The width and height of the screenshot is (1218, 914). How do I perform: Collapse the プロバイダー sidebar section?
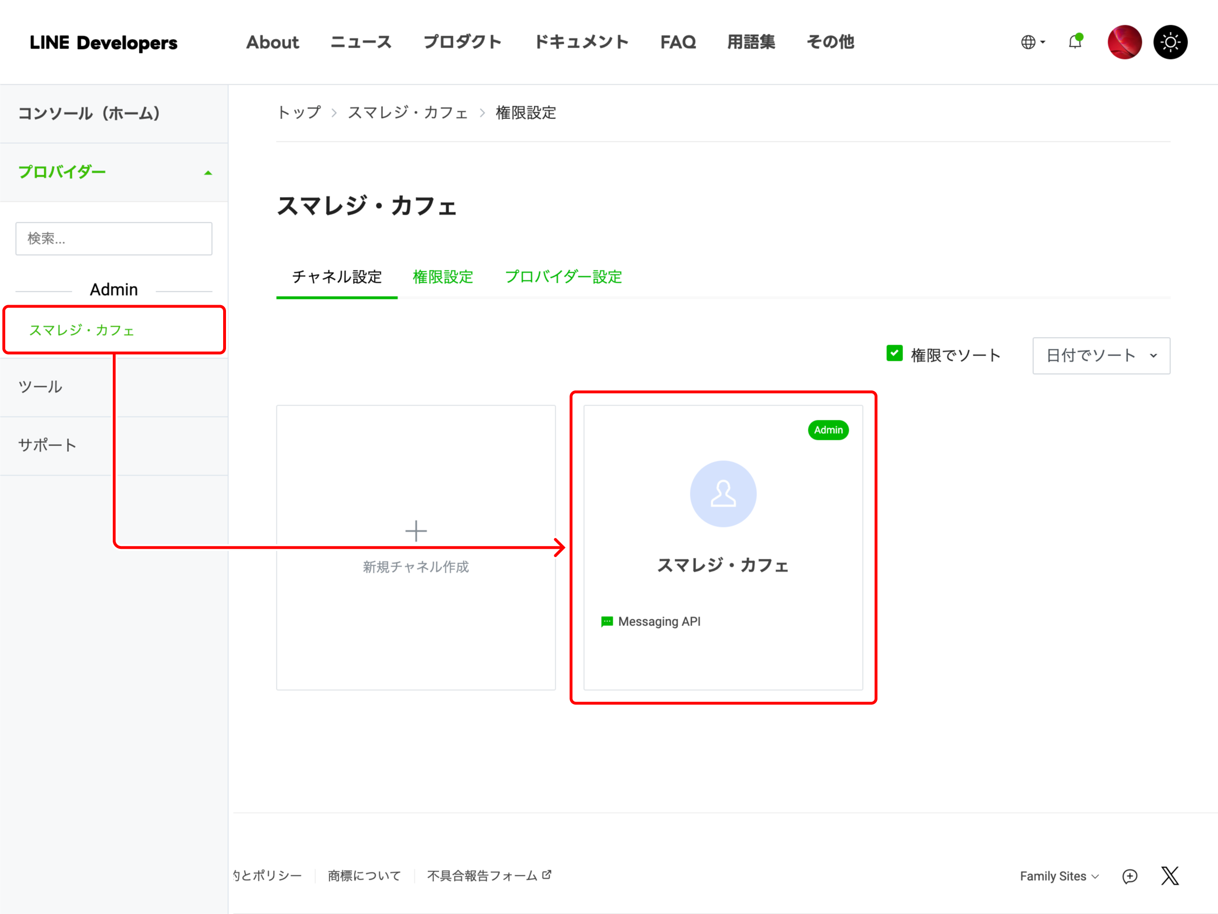[x=114, y=172]
